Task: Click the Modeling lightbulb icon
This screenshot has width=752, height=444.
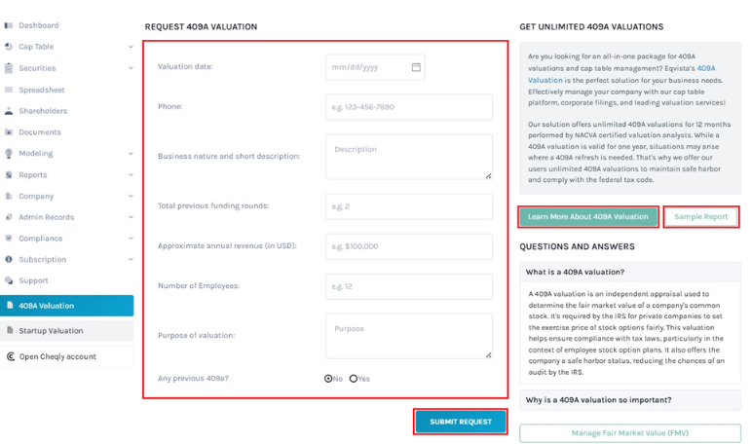Action: [x=9, y=154]
